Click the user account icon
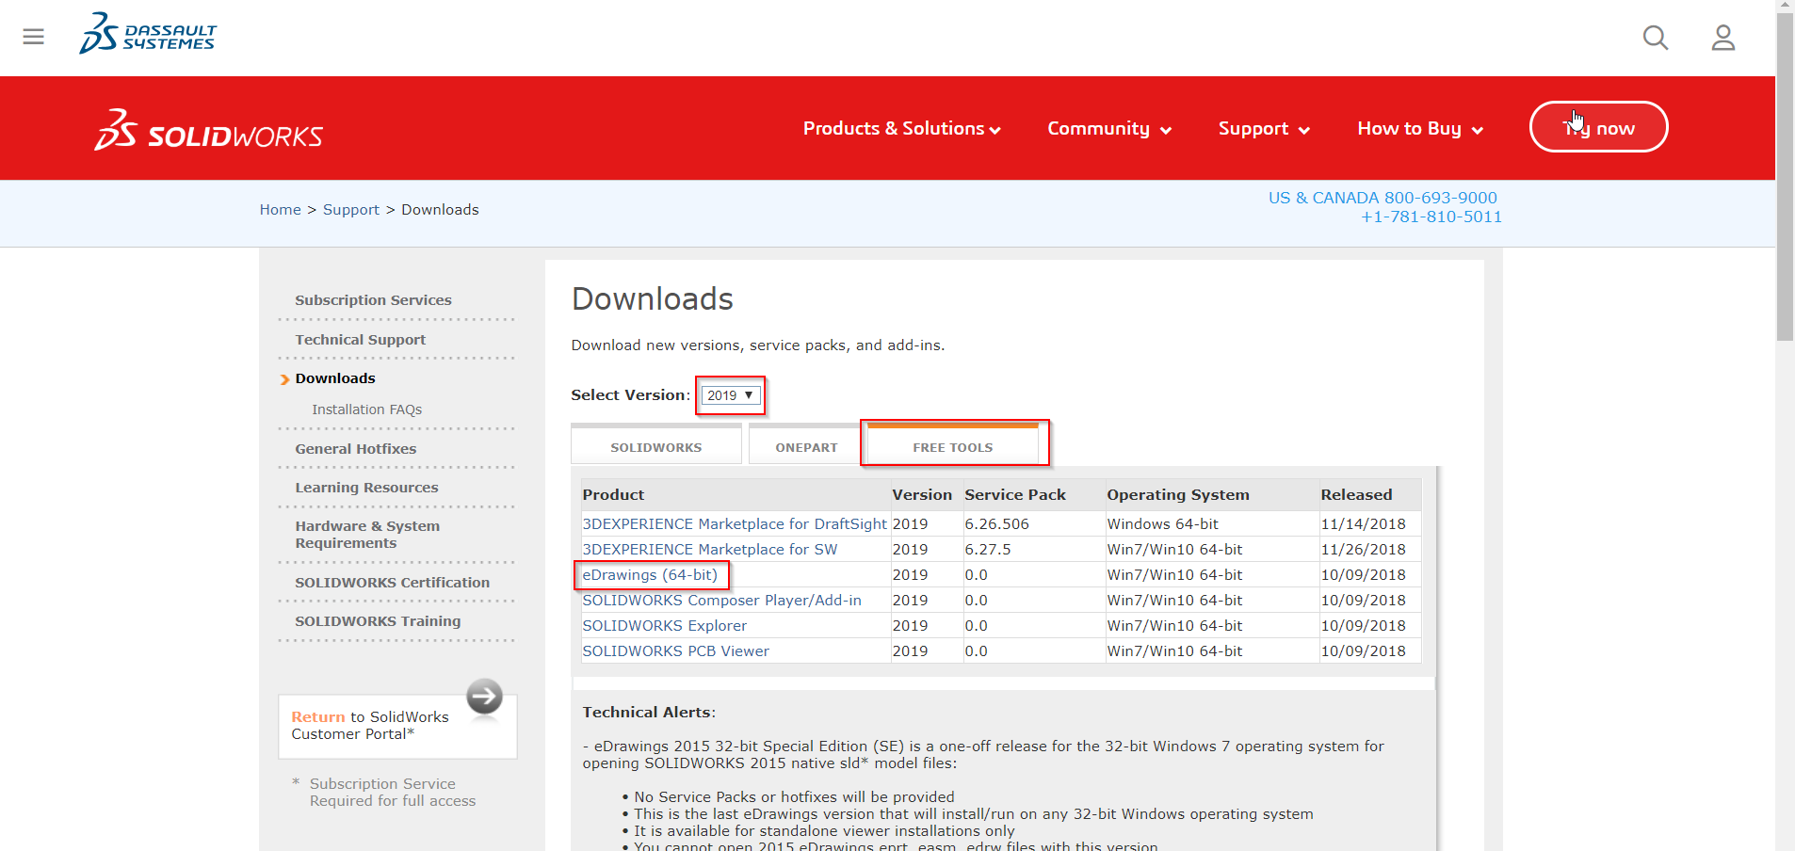This screenshot has width=1795, height=851. coord(1722,38)
